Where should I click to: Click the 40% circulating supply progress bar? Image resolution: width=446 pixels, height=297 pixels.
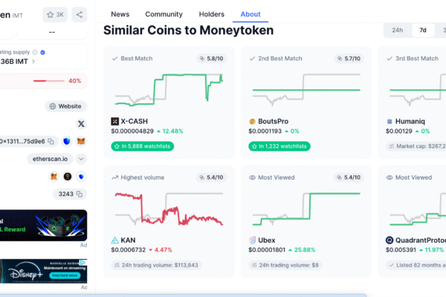pyautogui.click(x=48, y=81)
